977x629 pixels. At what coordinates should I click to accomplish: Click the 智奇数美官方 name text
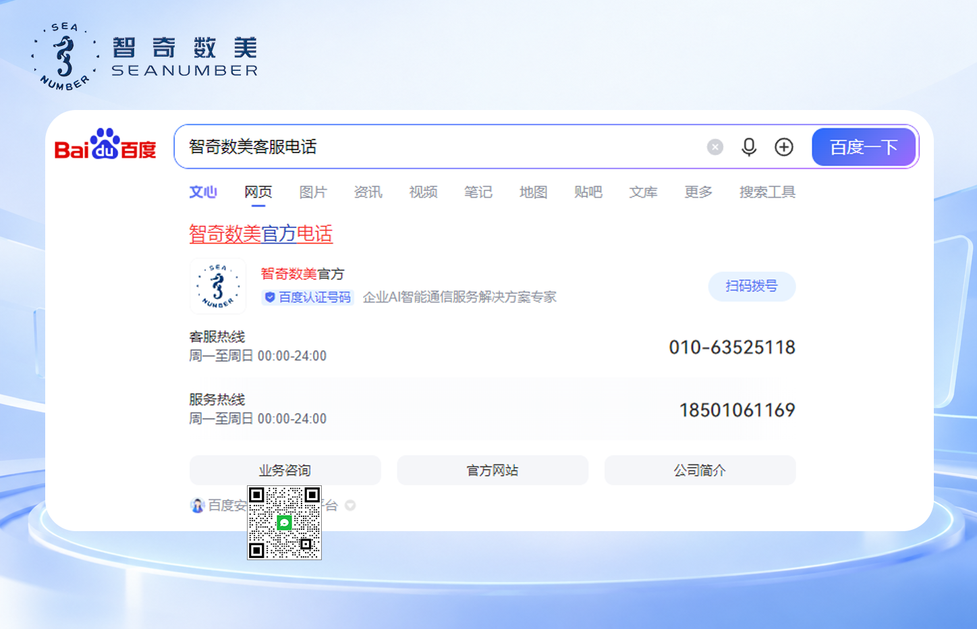point(302,274)
